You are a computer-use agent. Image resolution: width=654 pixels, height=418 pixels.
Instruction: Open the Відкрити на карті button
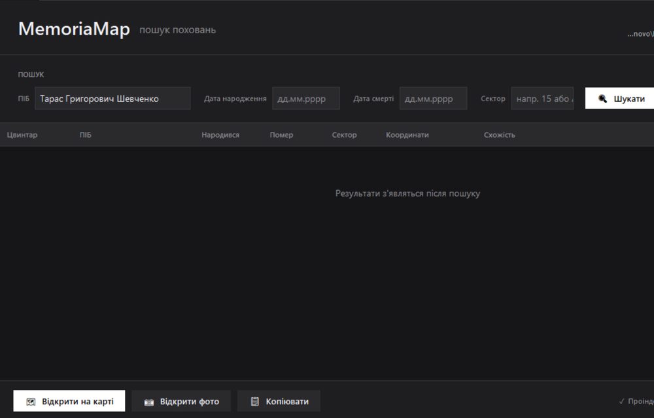pyautogui.click(x=69, y=401)
